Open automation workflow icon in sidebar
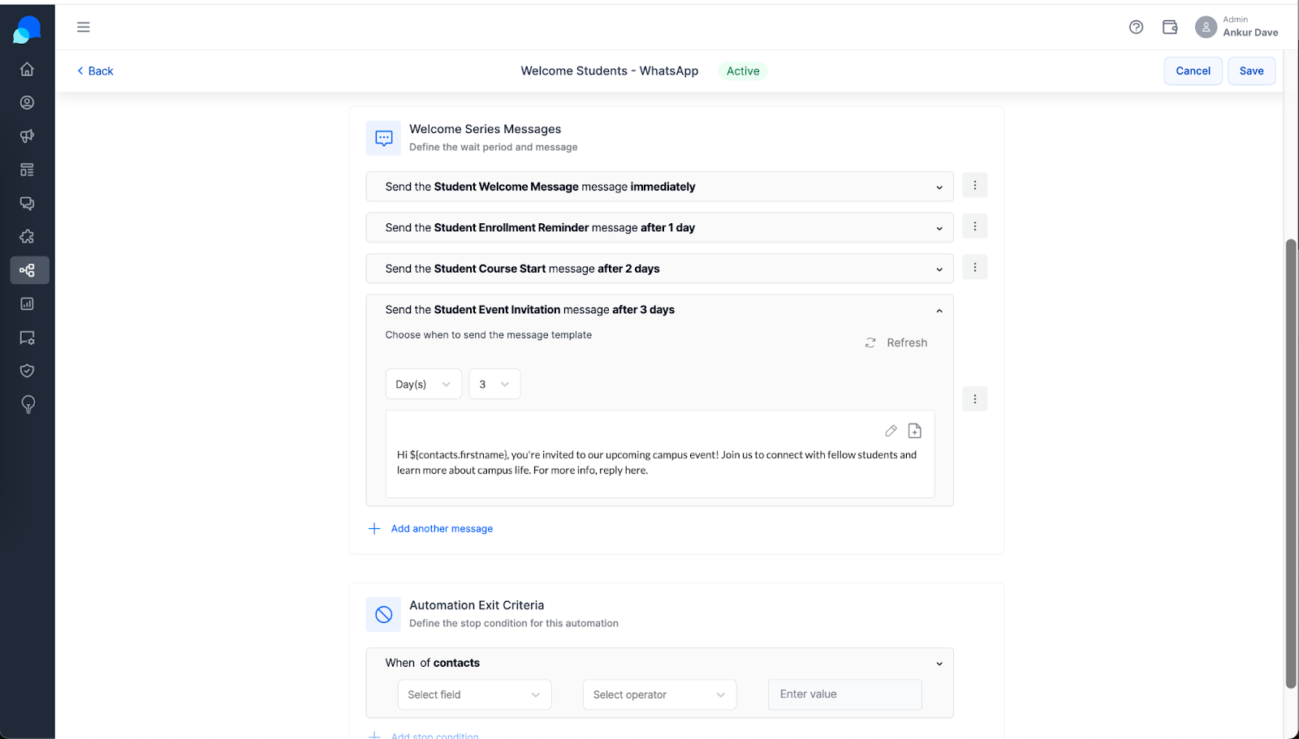The image size is (1299, 739). [29, 270]
